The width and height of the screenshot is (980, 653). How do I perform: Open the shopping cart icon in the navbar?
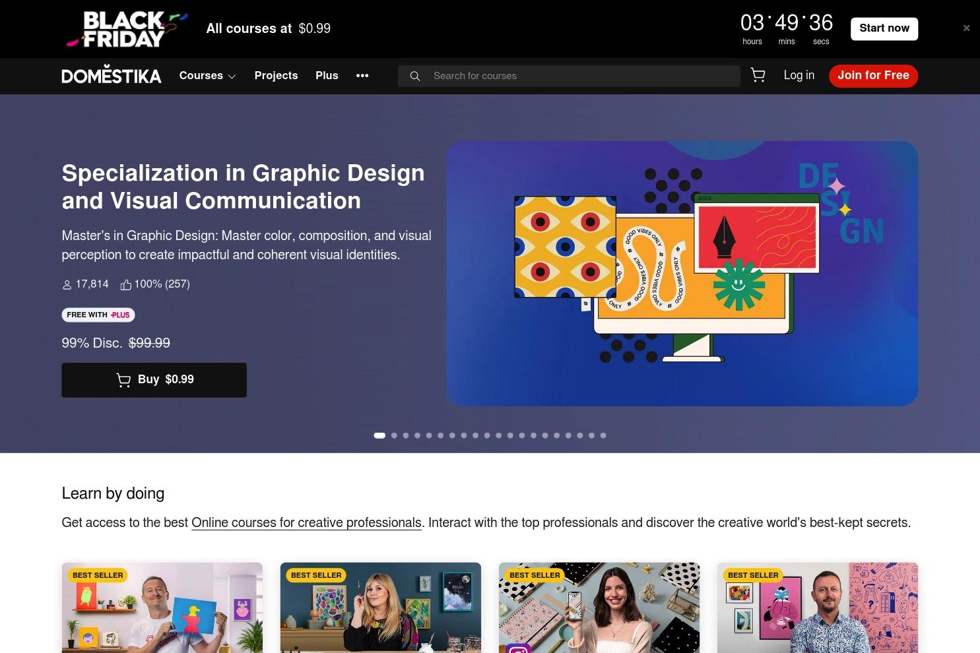pyautogui.click(x=758, y=75)
